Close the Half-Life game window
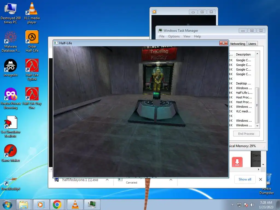 (223, 43)
